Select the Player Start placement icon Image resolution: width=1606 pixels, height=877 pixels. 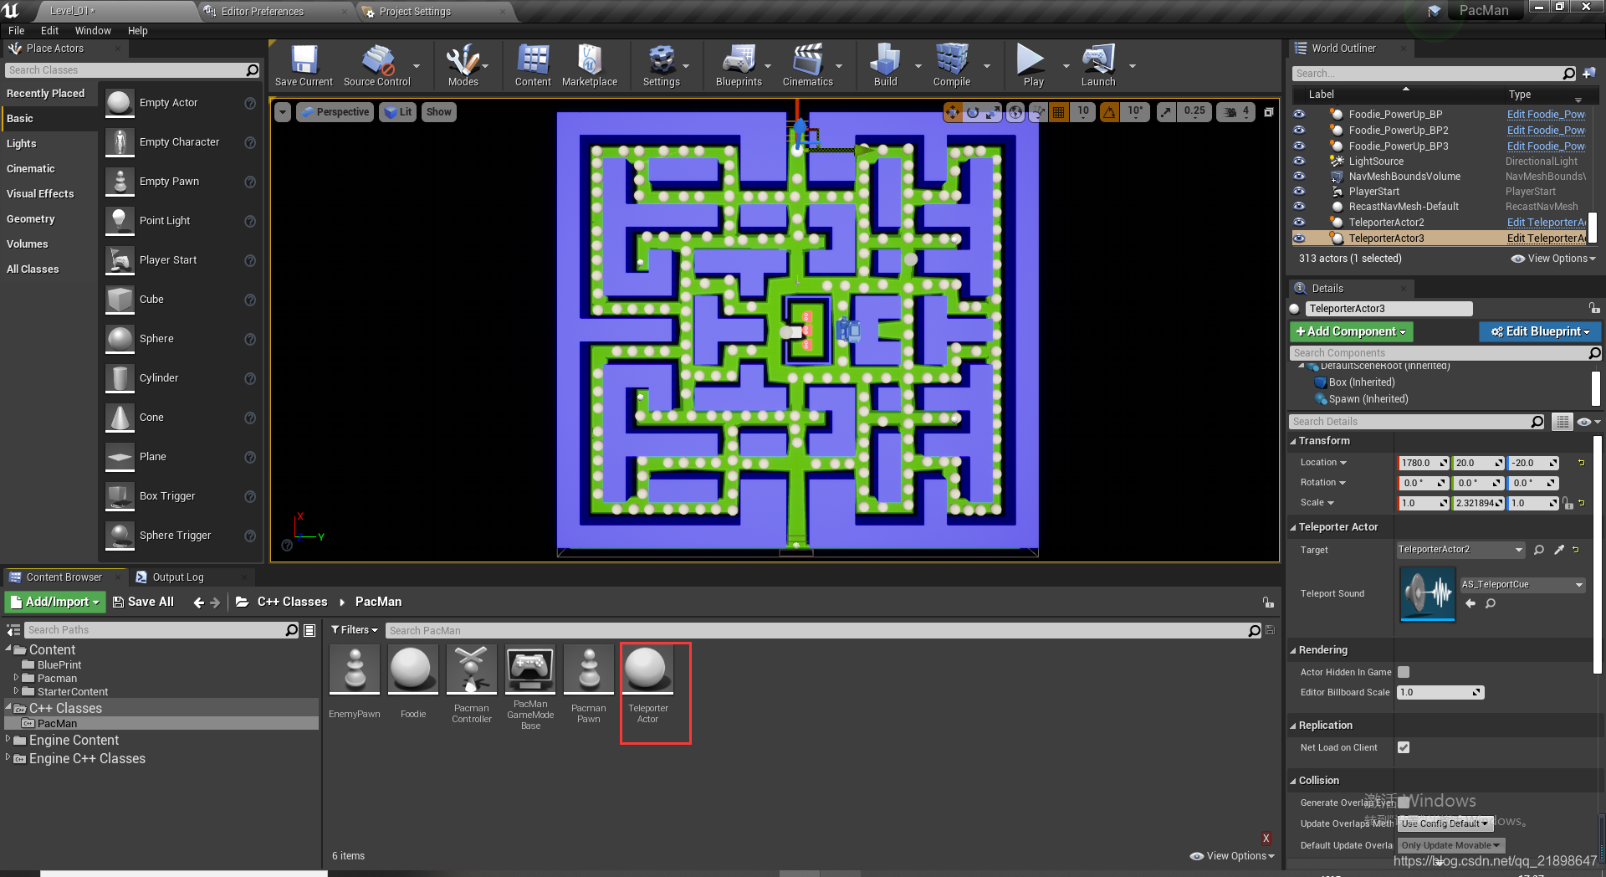pos(120,260)
